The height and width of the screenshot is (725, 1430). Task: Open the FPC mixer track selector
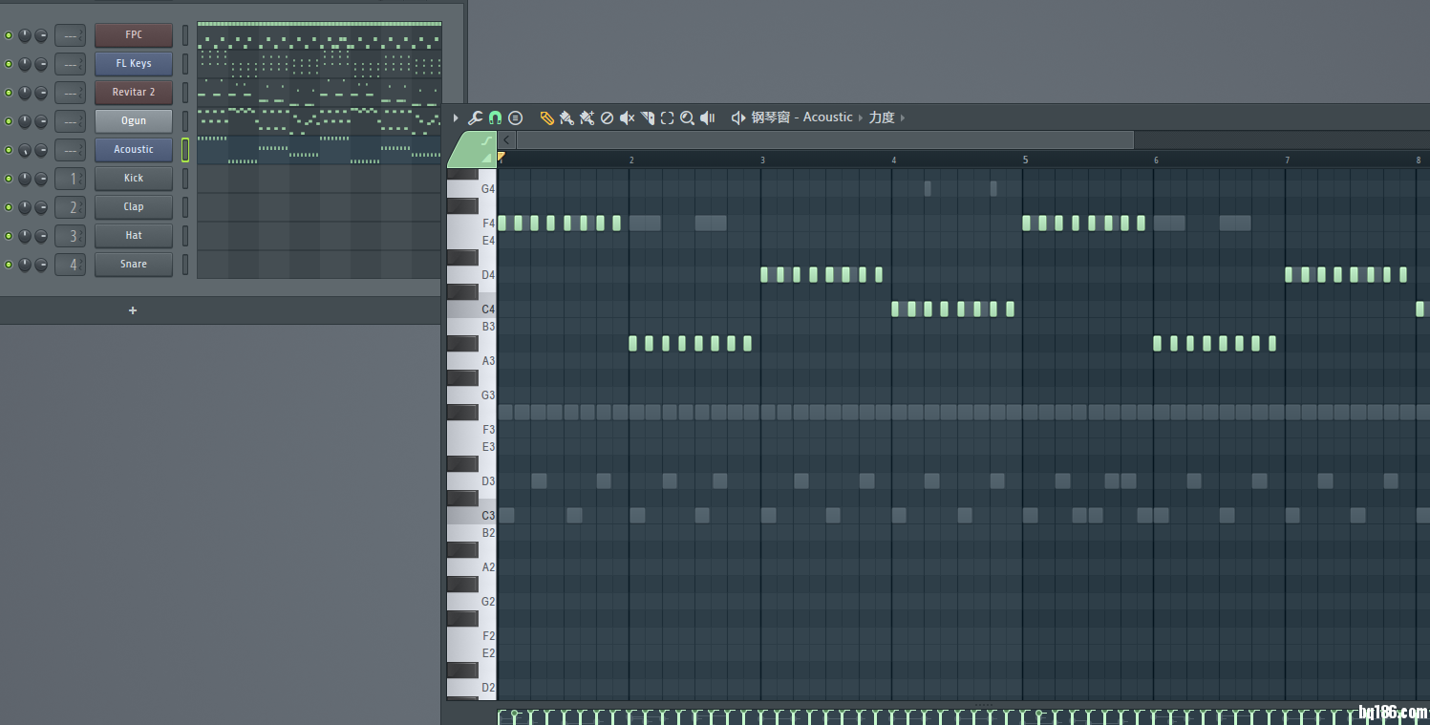(x=70, y=35)
